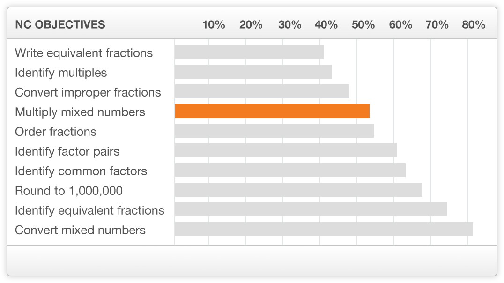
Task: Click the NC OBJECTIVES header
Action: click(60, 24)
